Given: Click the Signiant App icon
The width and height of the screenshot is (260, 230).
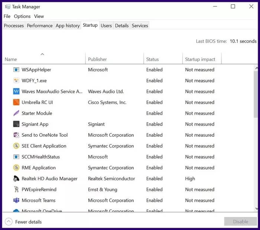Looking at the screenshot, I should (x=16, y=124).
